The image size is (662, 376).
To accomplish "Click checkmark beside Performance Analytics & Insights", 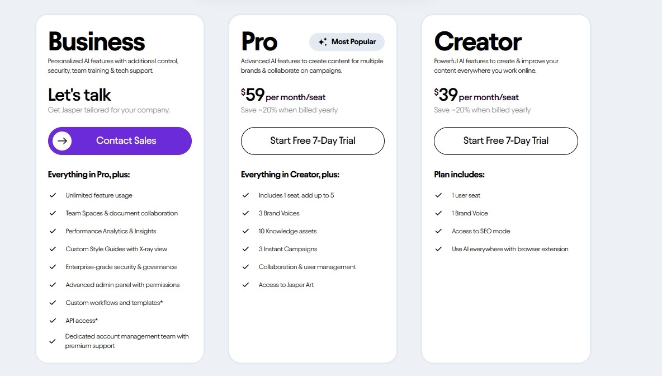I will click(x=53, y=231).
